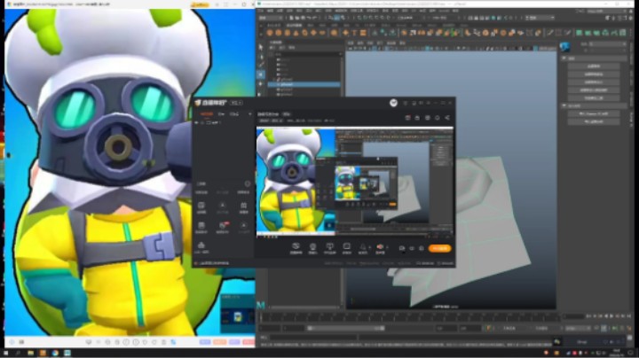Click the circular icon above streaming app's tool grid
Screen dimensions: 639x358
pyautogui.click(x=248, y=184)
